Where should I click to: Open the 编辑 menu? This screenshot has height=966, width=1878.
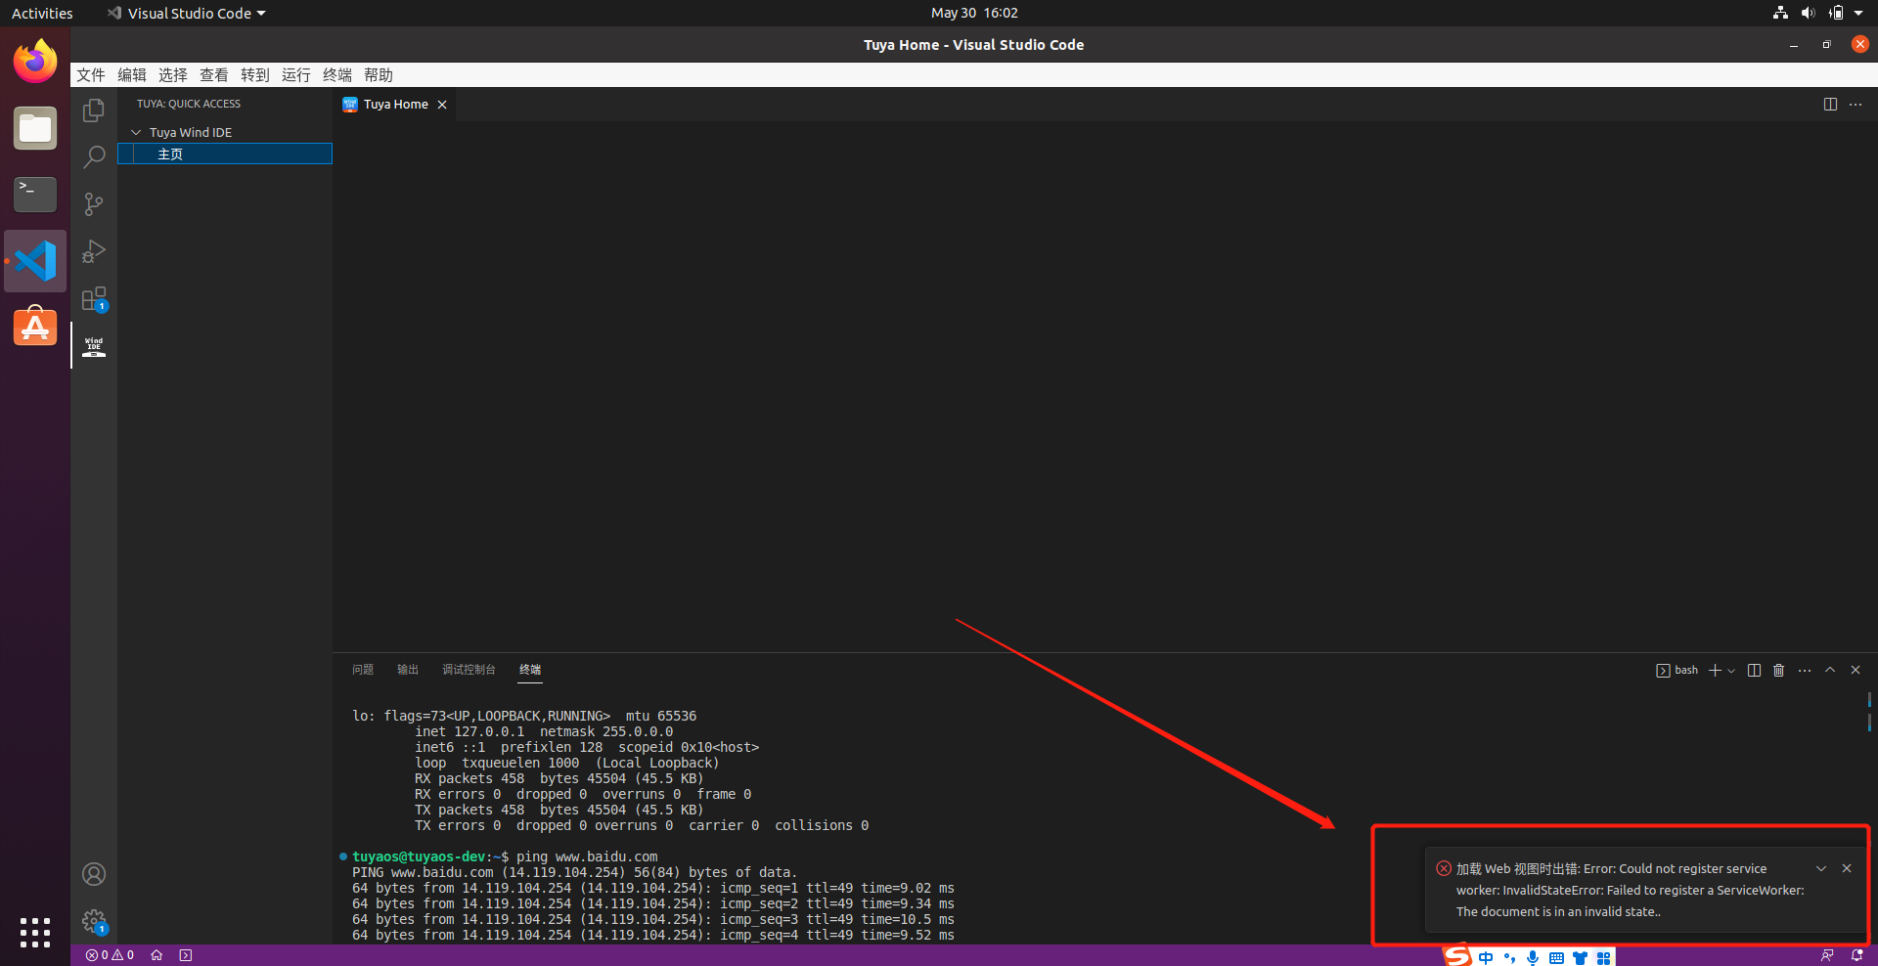(x=132, y=75)
